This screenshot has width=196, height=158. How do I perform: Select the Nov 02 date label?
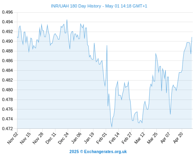(13, 138)
